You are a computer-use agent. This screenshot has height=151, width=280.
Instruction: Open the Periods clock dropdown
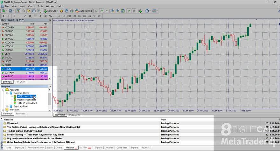[148, 11]
